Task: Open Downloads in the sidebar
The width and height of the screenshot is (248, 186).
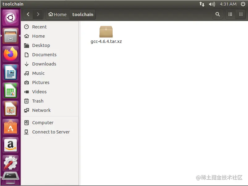Action: (50, 64)
